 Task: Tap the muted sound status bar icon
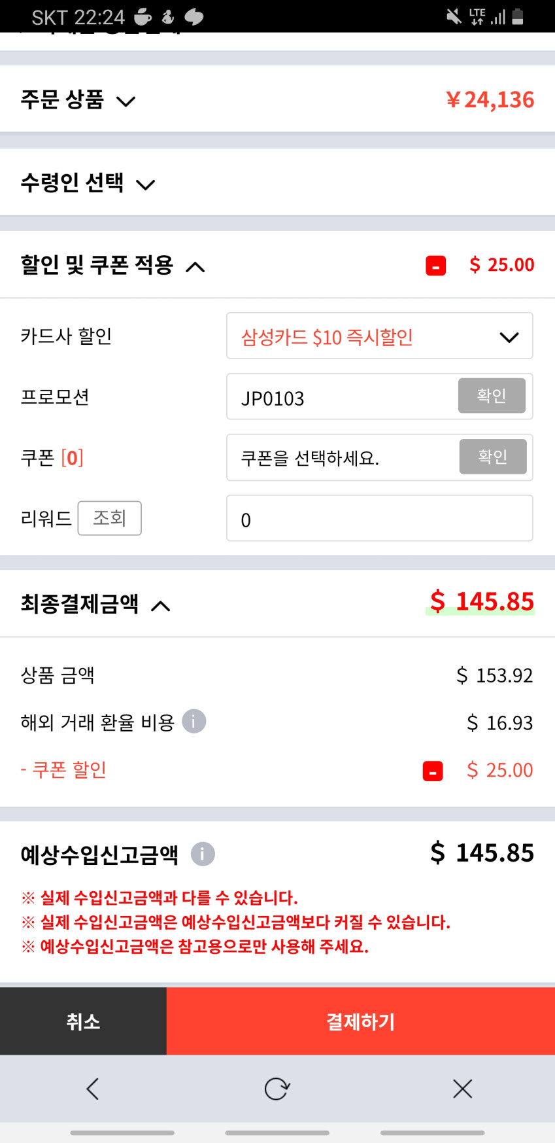click(453, 16)
